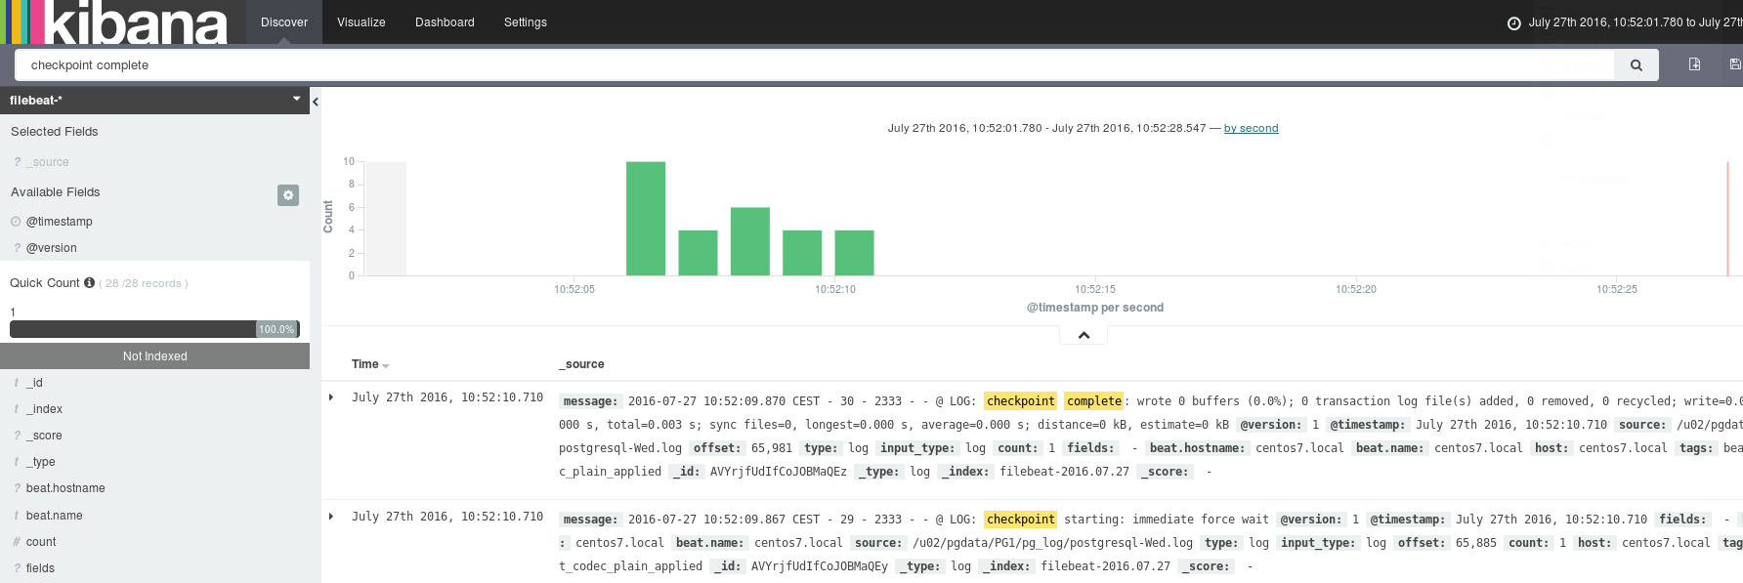Expand the checkpoint starting log row
Image resolution: width=1743 pixels, height=583 pixels.
[331, 517]
